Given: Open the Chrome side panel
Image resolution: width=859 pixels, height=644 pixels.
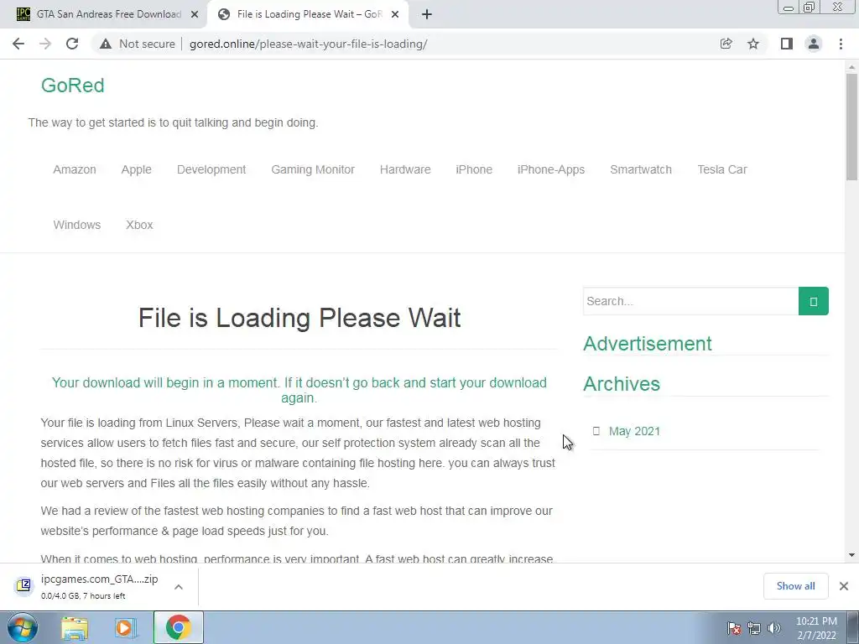Looking at the screenshot, I should [x=787, y=44].
